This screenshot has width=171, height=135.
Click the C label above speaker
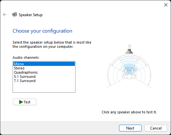point(129,47)
